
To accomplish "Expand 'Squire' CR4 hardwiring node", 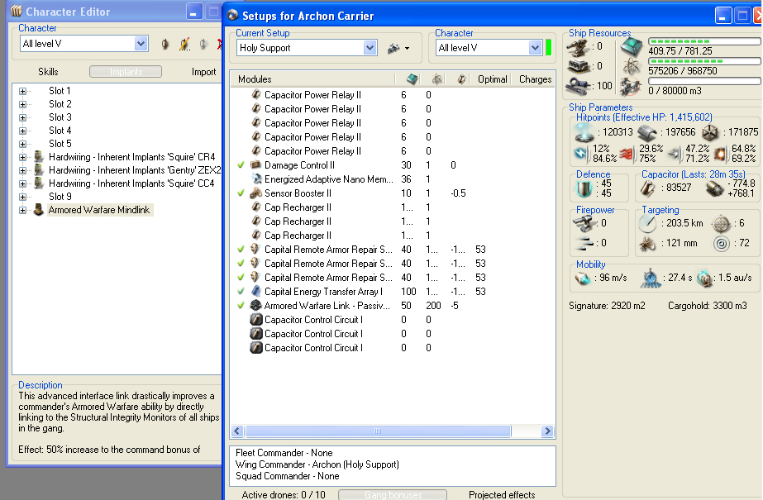I will point(22,157).
